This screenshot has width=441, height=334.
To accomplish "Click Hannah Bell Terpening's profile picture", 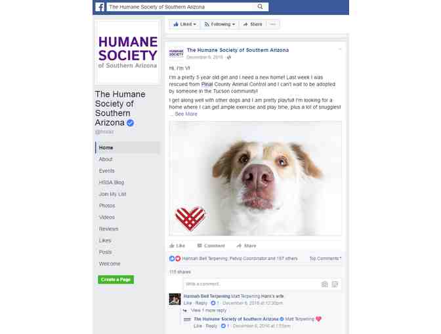I will pos(175,299).
